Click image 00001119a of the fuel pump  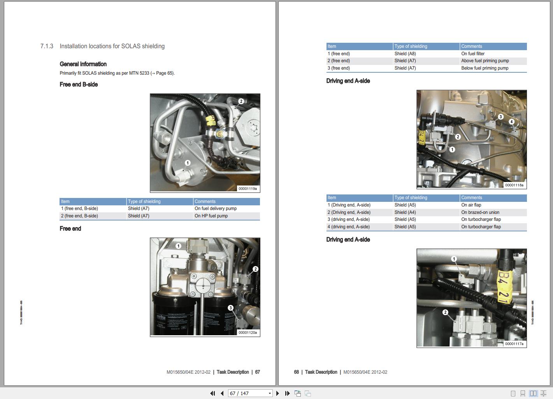[x=205, y=142]
